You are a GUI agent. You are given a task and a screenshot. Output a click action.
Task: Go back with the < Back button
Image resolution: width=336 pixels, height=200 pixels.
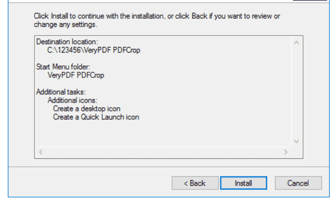195,183
